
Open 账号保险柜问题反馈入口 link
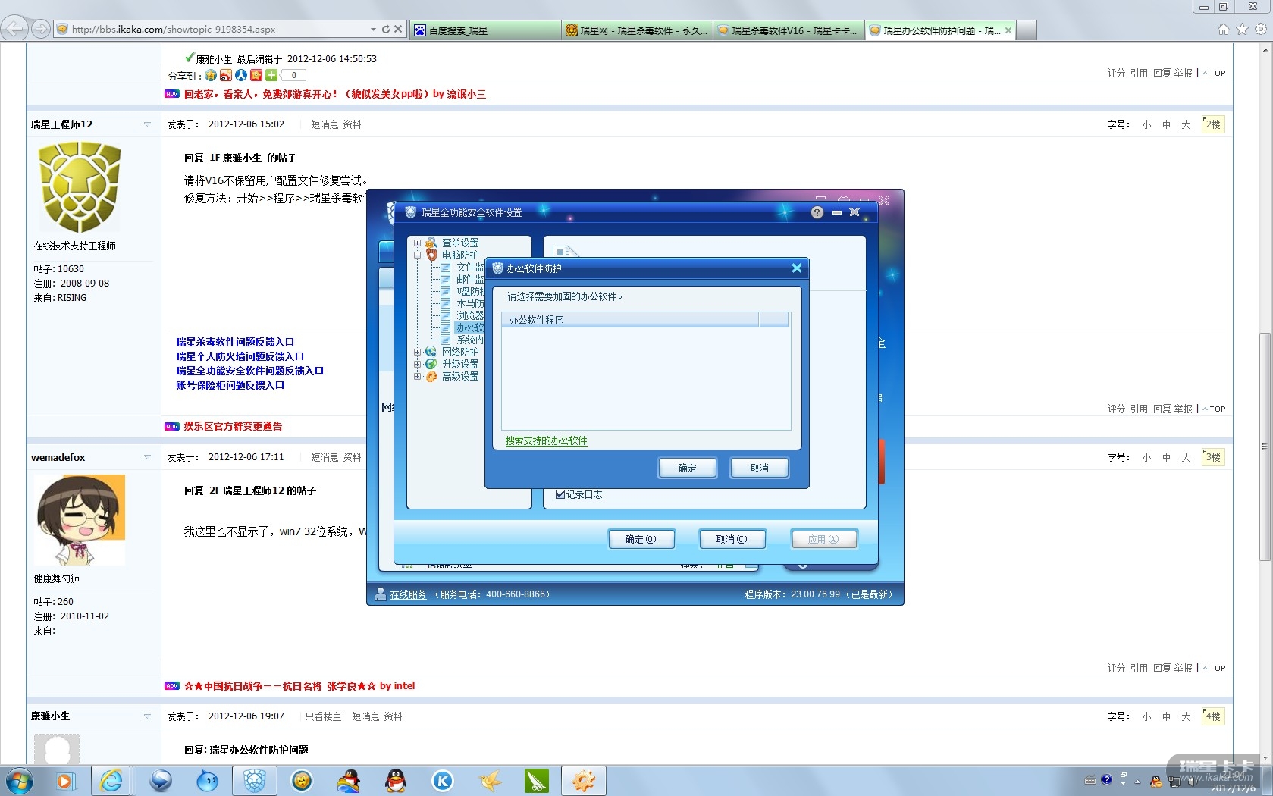coord(230,385)
